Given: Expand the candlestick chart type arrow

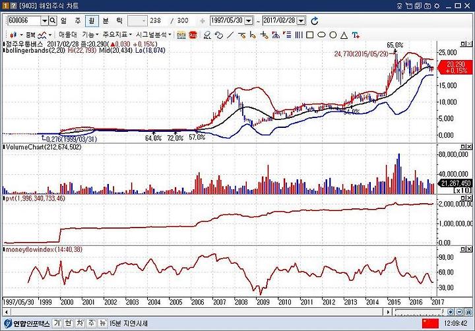Looking at the screenshot, I should pyautogui.click(x=21, y=35).
